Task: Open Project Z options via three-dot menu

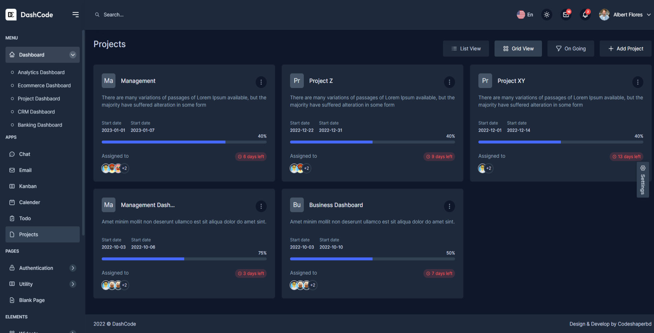Action: point(449,82)
